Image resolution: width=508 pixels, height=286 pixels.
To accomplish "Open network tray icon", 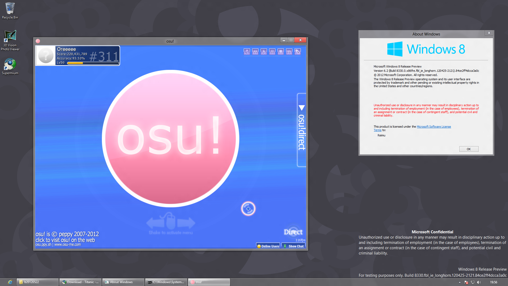I will click(x=473, y=282).
